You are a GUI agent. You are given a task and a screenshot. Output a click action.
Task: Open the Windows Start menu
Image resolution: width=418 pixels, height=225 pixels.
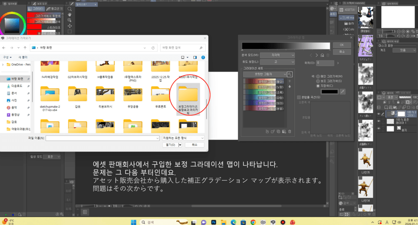pos(134,222)
